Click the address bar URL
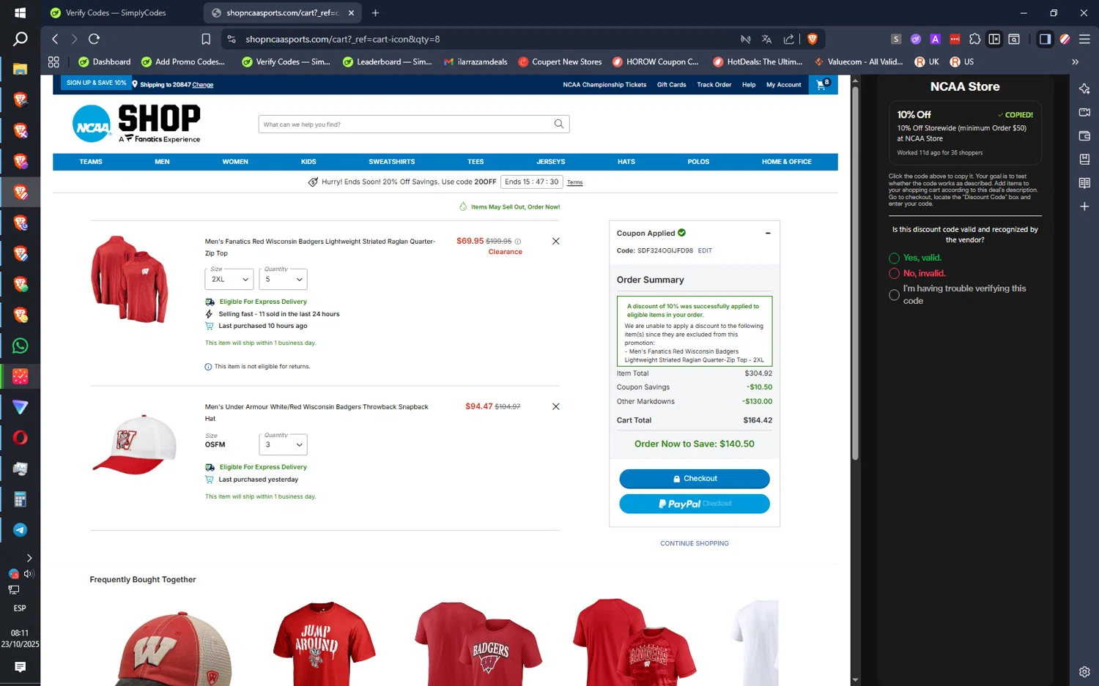Viewport: 1099px width, 686px height. click(342, 39)
